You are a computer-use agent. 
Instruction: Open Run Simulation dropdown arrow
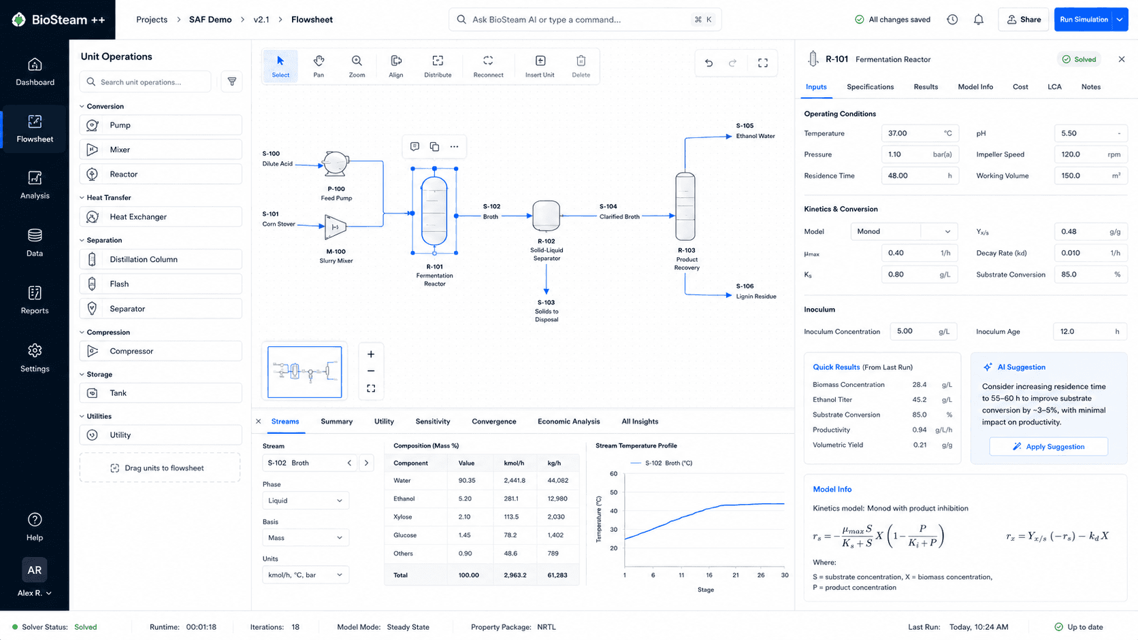[x=1120, y=20]
